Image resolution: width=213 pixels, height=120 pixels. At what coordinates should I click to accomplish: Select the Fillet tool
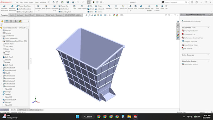click(x=74, y=7)
